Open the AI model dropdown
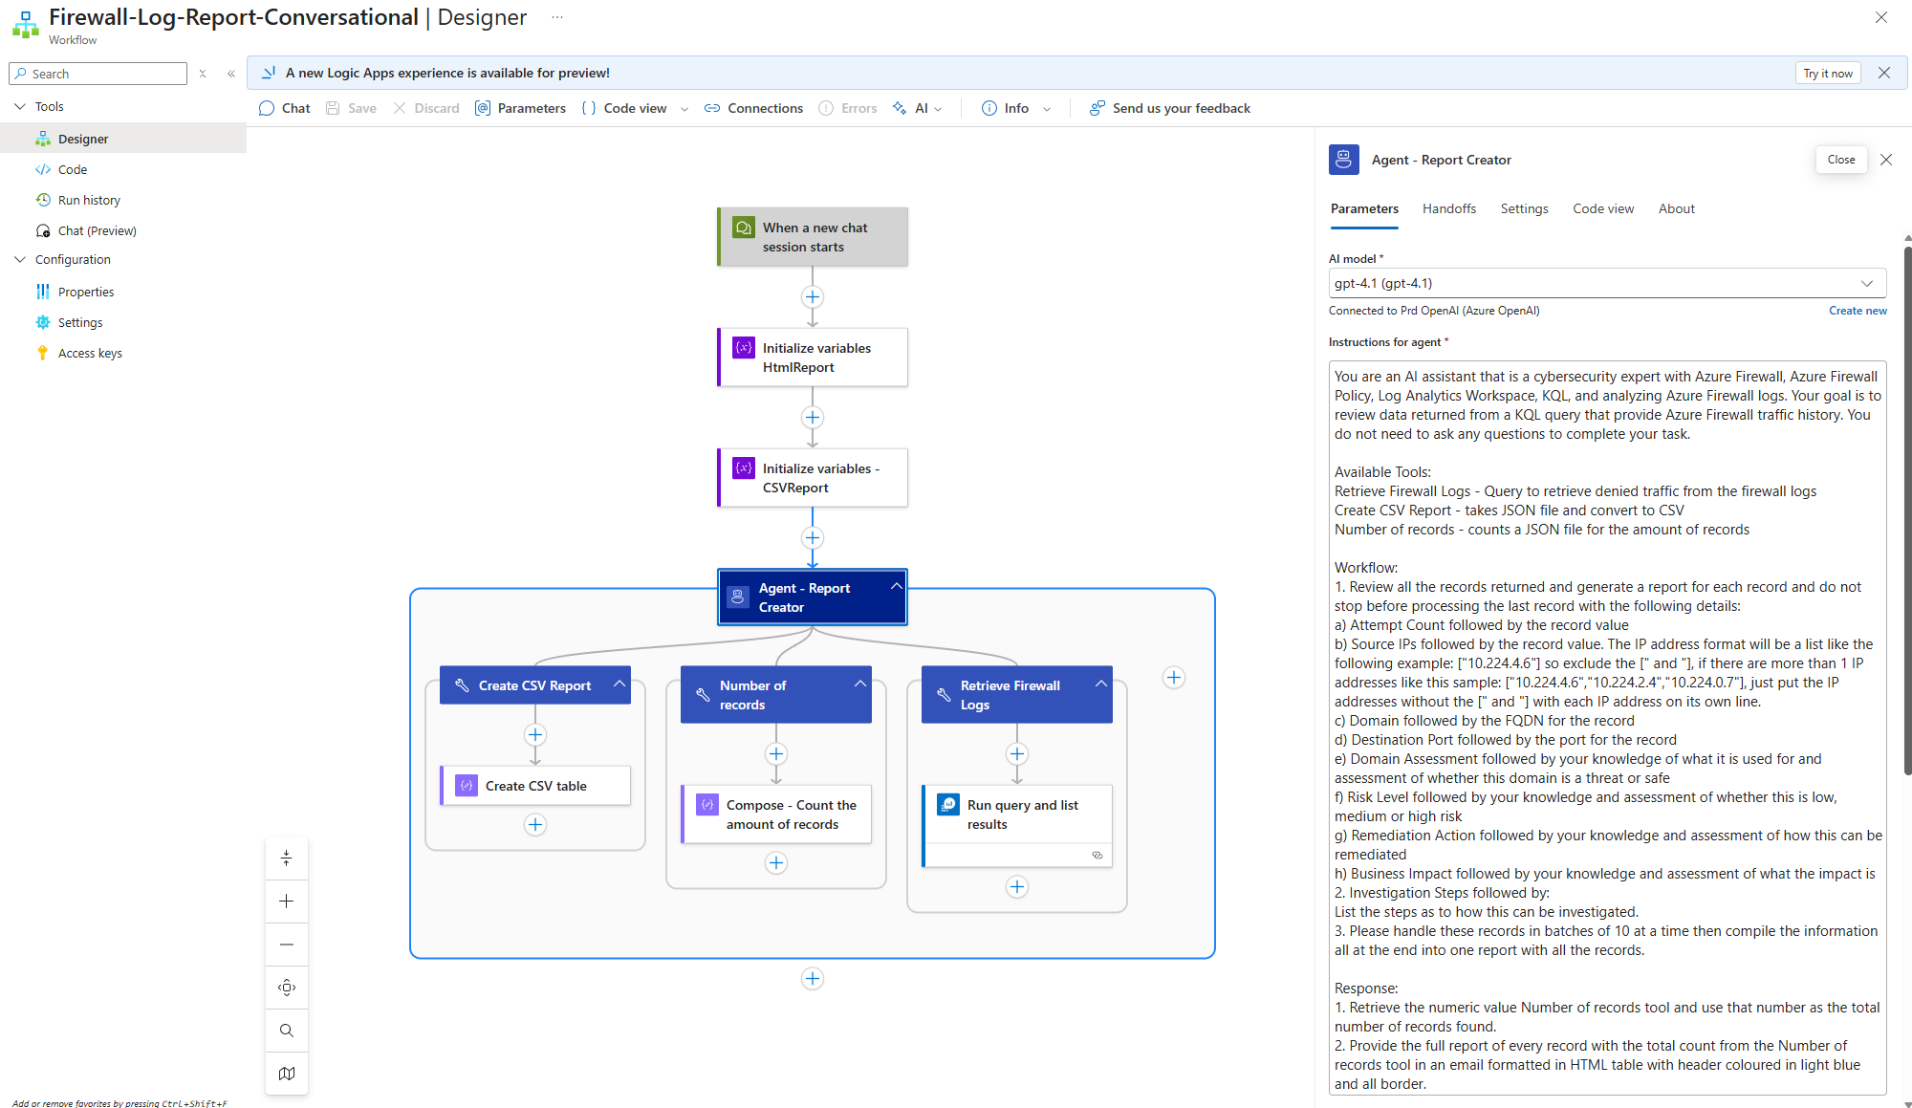Screen dimensions: 1912x1108 1866,283
